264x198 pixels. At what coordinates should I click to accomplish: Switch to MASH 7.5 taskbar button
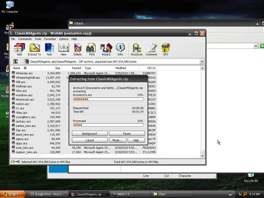point(131,194)
